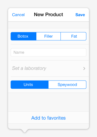Viewport: 97px width, 137px height.
Task: Click the blue Cancel text in the header
Action: (18, 15)
